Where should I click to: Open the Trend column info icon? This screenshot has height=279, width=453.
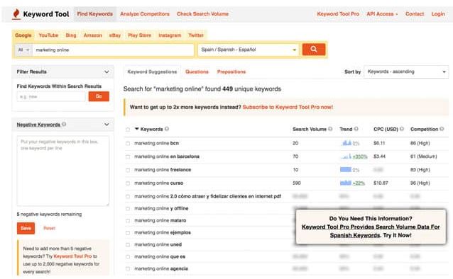click(356, 129)
